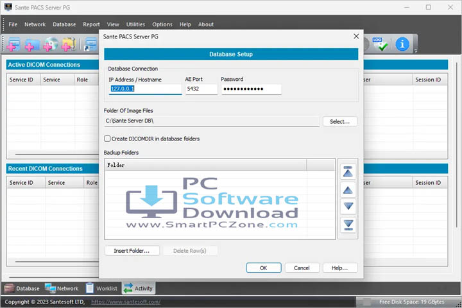Open the Help menu

[185, 24]
